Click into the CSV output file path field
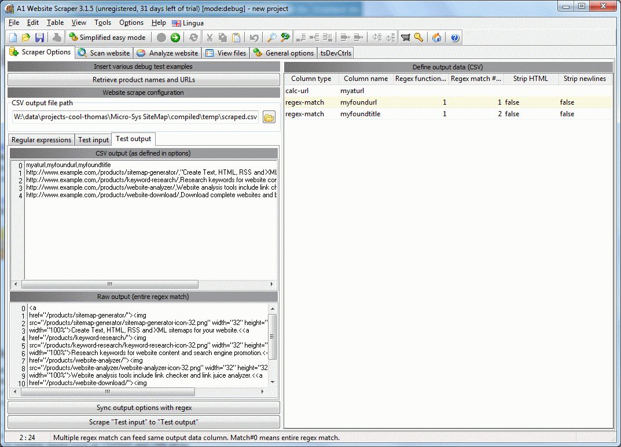The image size is (621, 447). click(135, 117)
